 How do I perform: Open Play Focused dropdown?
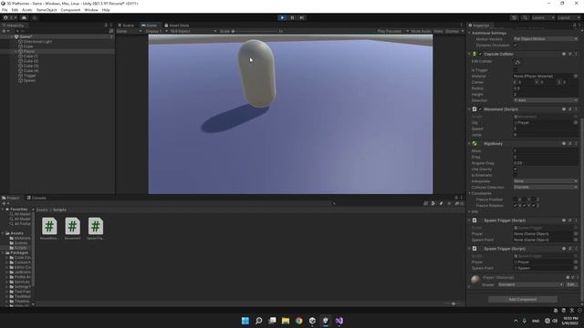392,31
